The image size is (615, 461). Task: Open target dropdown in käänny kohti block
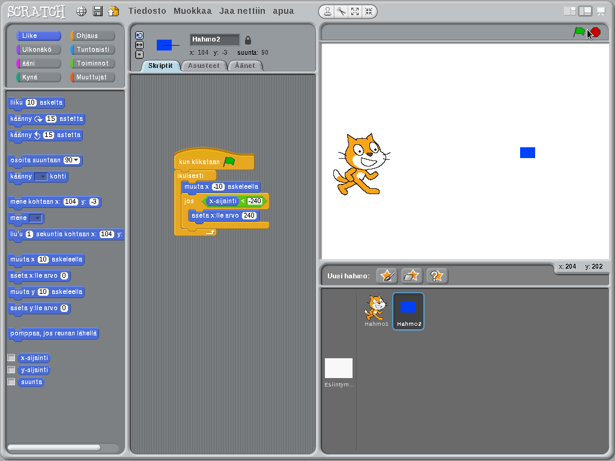pyautogui.click(x=41, y=177)
